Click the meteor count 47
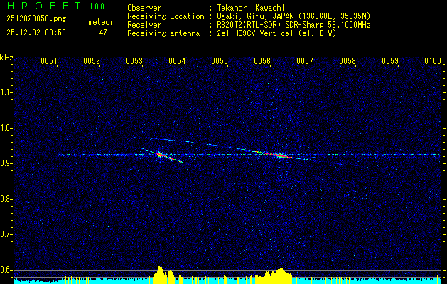 (103, 33)
